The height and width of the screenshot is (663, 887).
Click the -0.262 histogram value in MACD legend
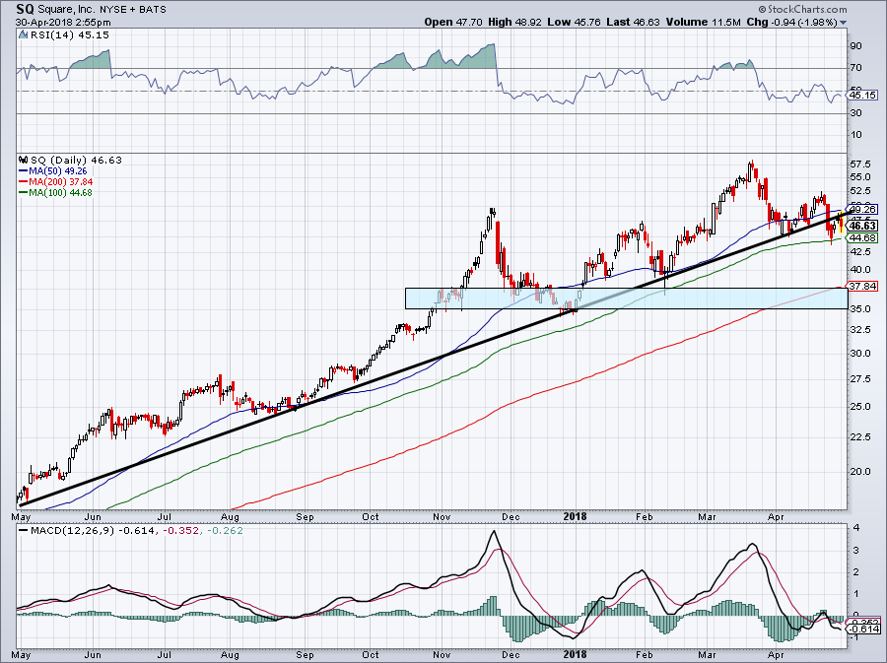[x=225, y=531]
